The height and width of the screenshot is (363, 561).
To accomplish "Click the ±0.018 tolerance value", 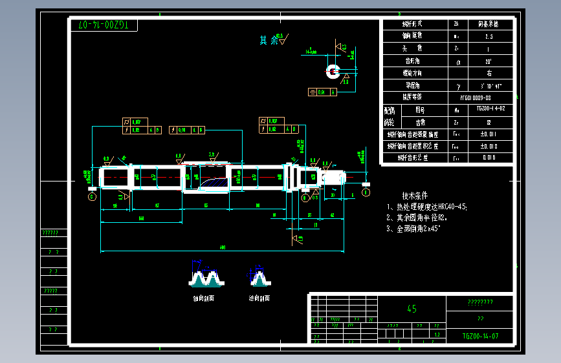I will point(489,146).
